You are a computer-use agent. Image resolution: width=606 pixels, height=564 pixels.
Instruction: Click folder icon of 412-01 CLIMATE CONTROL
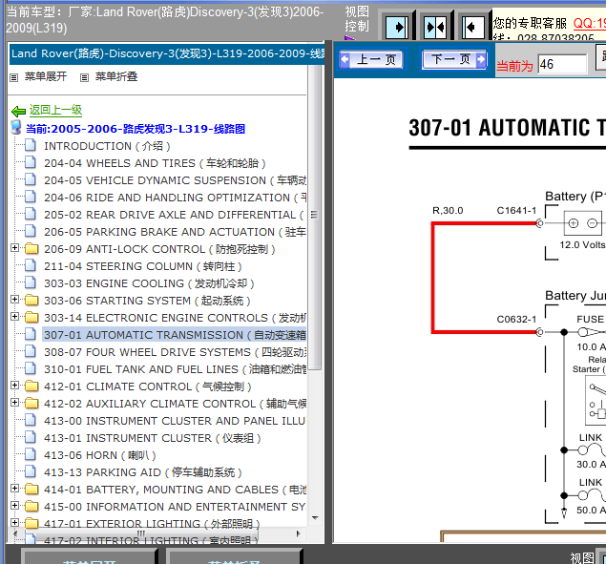click(x=31, y=386)
